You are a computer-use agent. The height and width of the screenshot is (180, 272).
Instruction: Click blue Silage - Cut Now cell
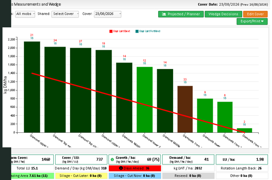[x=135, y=175]
